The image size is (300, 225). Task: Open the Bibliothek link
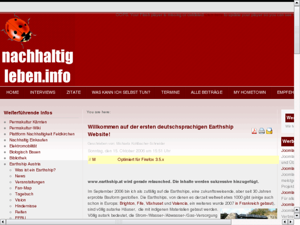(18, 158)
